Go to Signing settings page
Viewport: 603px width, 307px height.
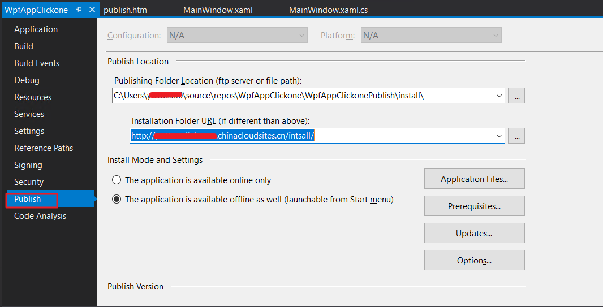pos(28,165)
